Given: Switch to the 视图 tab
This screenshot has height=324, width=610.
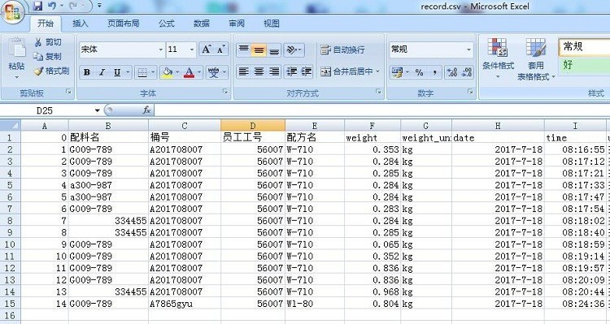Looking at the screenshot, I should click(x=271, y=24).
